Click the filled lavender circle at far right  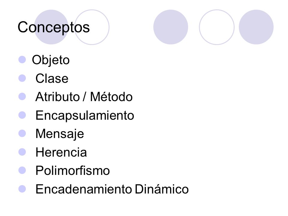pyautogui.click(x=256, y=27)
